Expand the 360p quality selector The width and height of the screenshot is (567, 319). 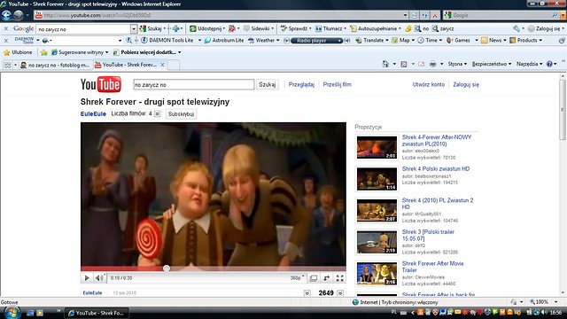pos(297,278)
